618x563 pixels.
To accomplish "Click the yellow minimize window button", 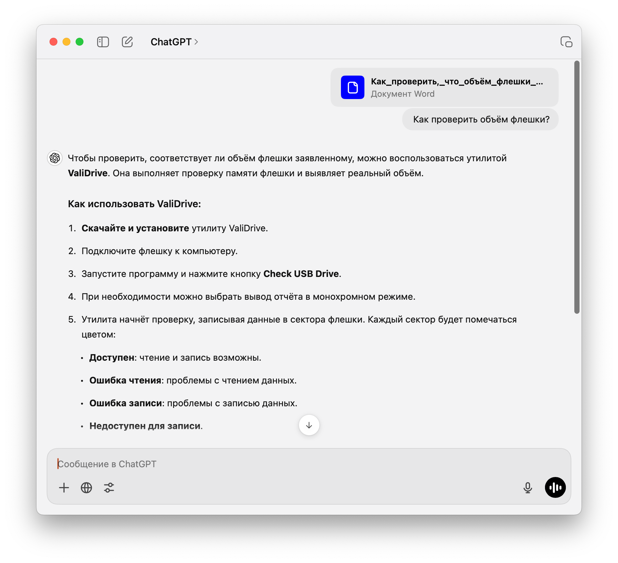I will click(x=66, y=42).
